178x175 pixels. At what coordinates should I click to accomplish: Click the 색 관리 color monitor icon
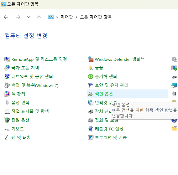(7, 94)
